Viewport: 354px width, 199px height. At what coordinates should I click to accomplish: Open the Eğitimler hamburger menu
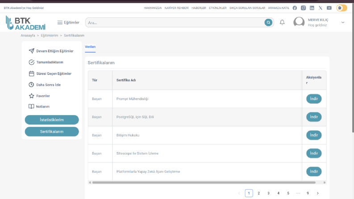[x=68, y=22]
